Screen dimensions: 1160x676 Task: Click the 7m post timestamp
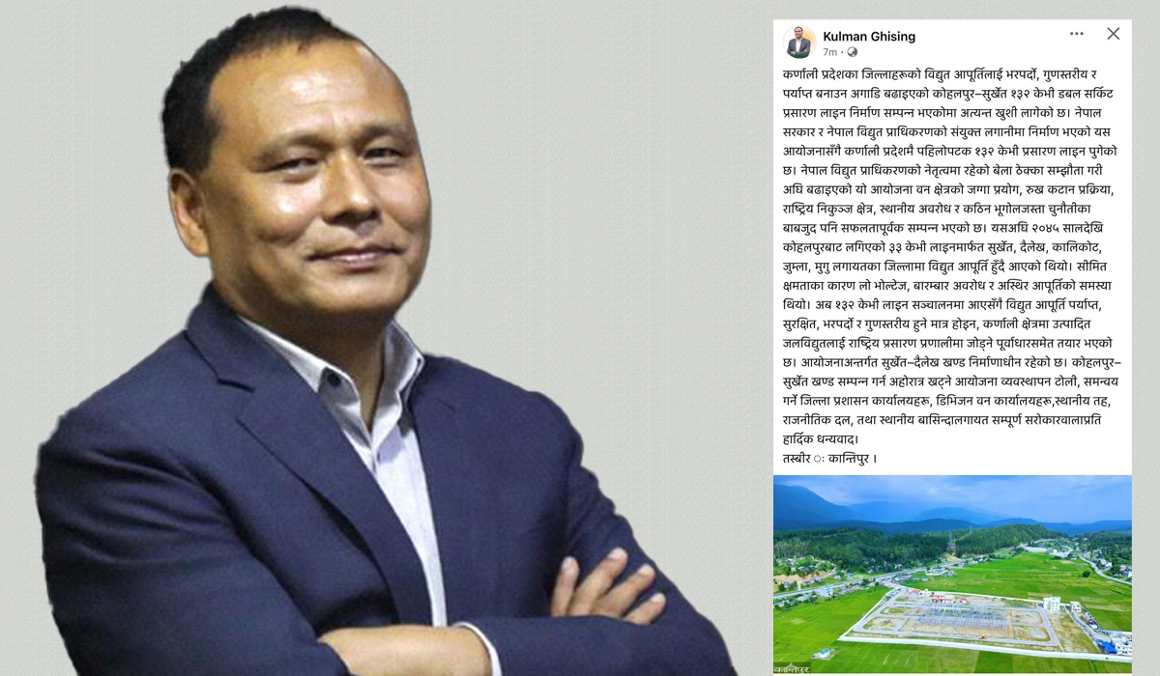point(829,52)
